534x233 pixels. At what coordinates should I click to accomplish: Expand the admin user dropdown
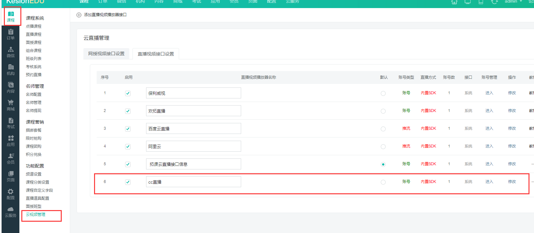point(513,2)
